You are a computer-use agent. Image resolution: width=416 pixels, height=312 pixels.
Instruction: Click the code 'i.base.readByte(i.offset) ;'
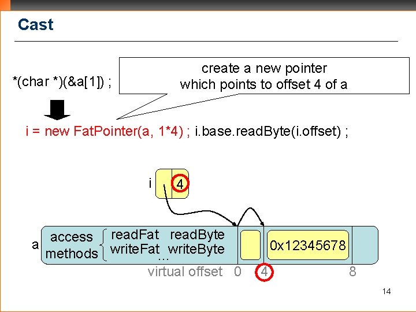(x=272, y=131)
